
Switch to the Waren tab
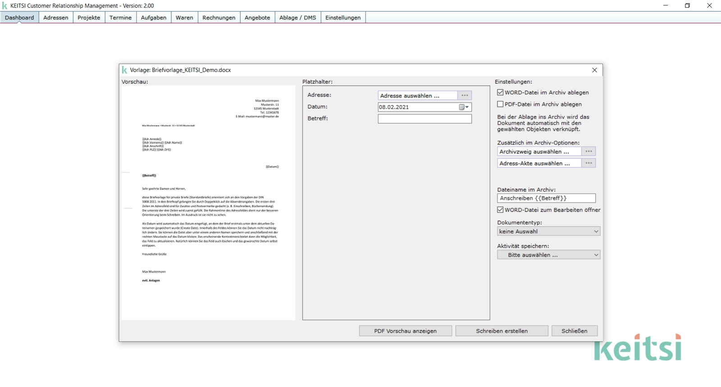184,18
